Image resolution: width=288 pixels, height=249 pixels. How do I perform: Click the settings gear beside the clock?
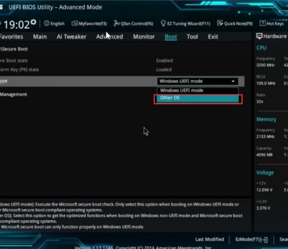pyautogui.click(x=33, y=22)
